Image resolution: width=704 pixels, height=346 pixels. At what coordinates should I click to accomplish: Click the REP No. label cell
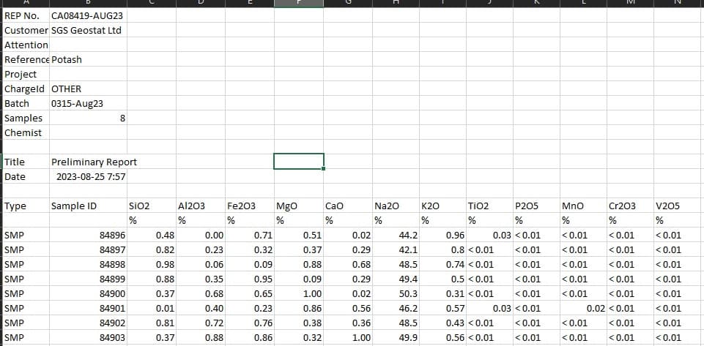(26, 15)
